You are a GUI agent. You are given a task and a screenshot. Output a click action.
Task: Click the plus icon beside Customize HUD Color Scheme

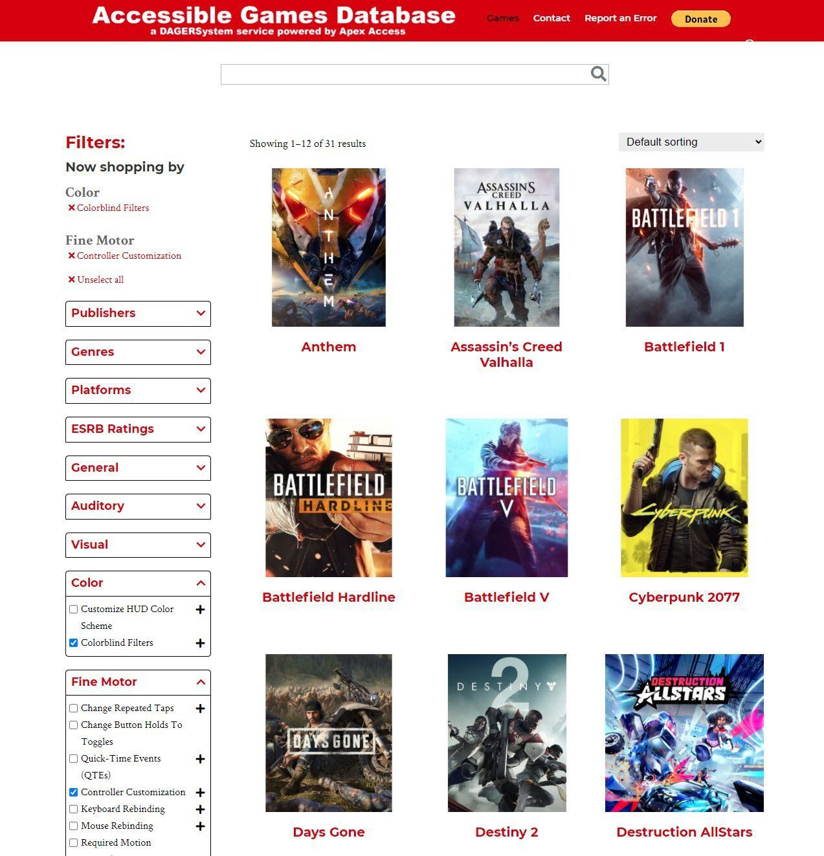(200, 609)
